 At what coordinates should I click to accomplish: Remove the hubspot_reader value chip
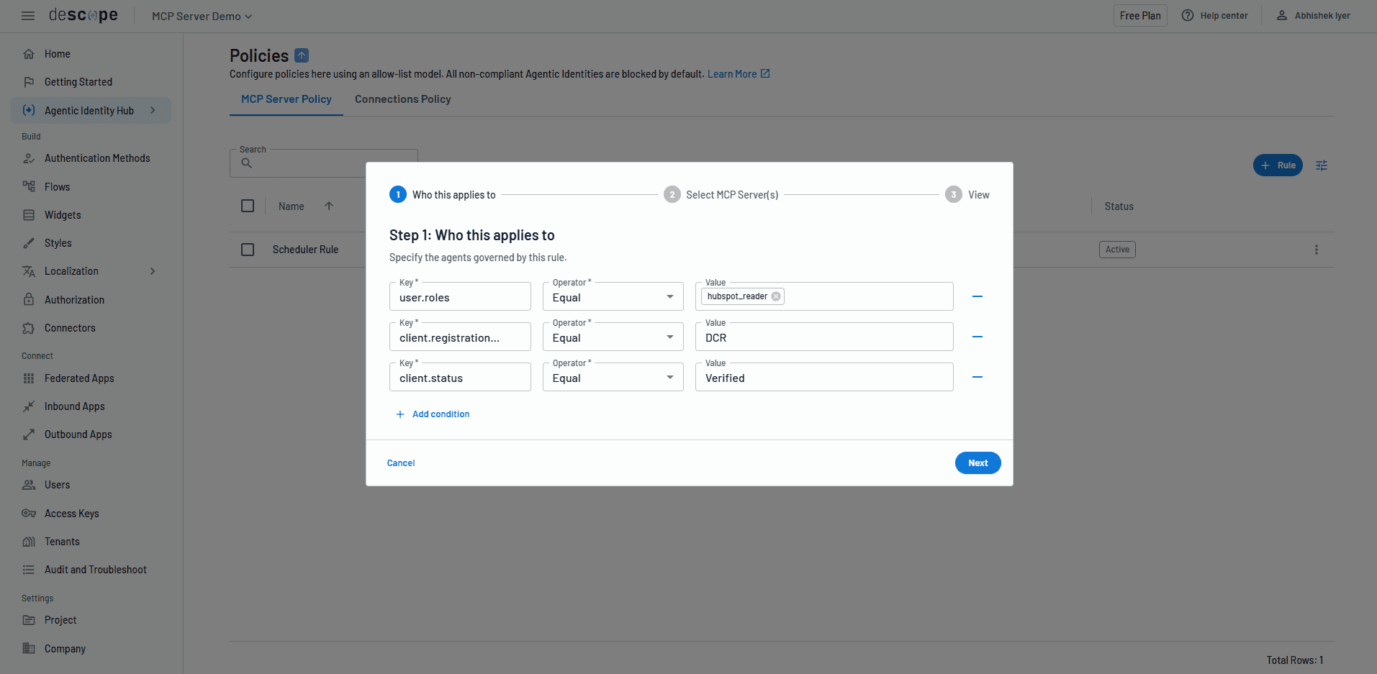pyautogui.click(x=776, y=296)
